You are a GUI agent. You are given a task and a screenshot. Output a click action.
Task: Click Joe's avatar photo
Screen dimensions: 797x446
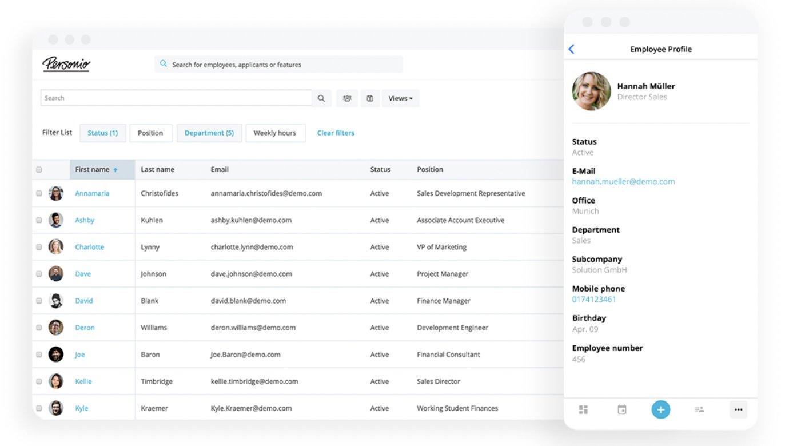coord(56,355)
